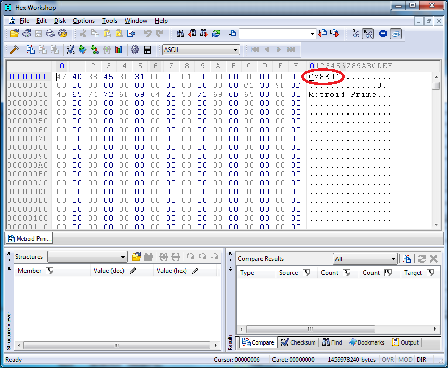Open the Edit menu

coord(42,21)
